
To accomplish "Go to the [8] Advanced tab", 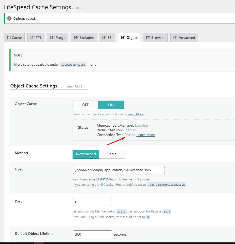I will (184, 38).
